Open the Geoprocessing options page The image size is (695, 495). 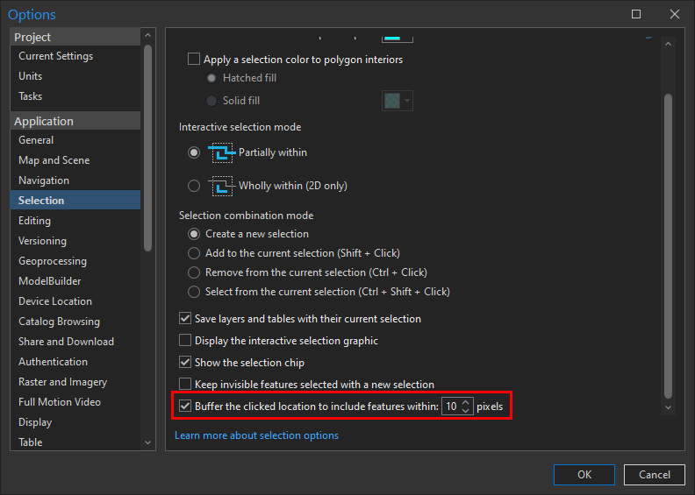pos(53,261)
